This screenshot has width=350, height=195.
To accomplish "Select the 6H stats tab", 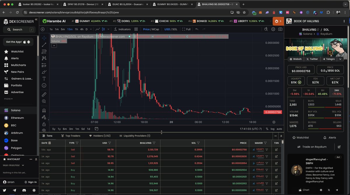I will click(x=323, y=92).
